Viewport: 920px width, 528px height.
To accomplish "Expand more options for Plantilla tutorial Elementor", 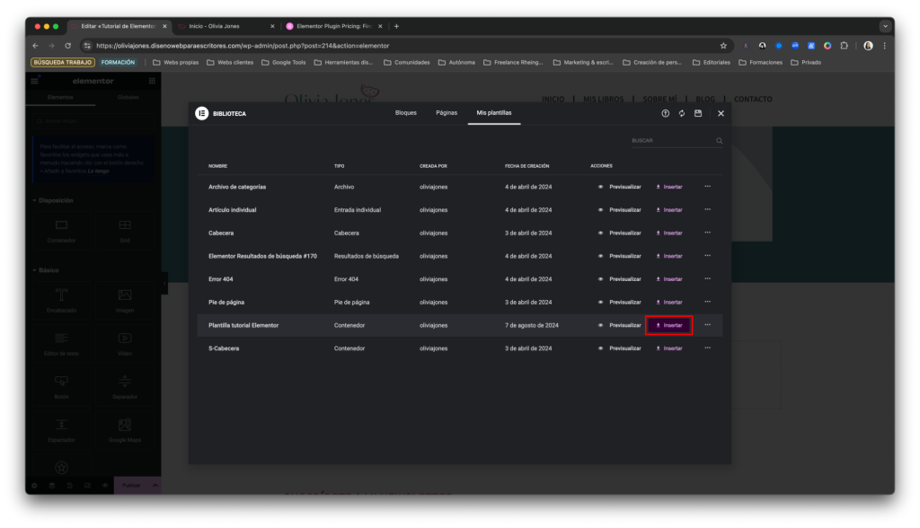I will point(707,325).
